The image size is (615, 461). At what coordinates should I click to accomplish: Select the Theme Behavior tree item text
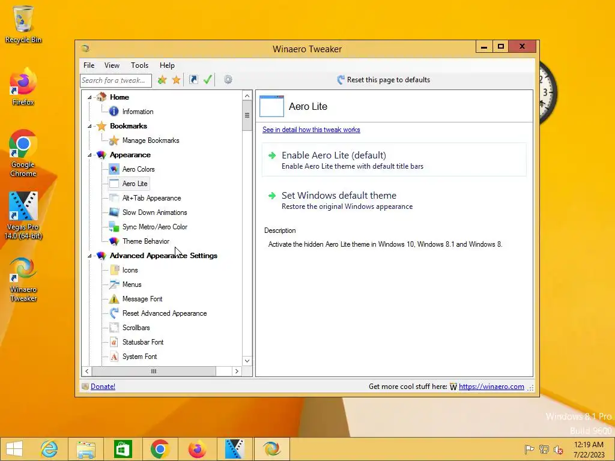pos(146,241)
